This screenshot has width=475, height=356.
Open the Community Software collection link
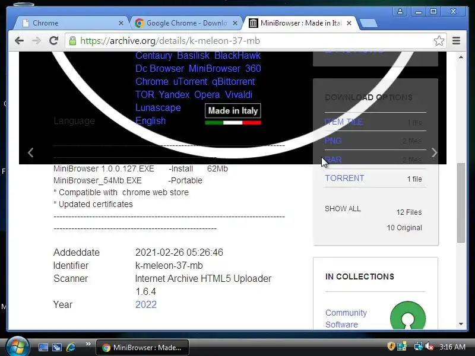(x=346, y=319)
